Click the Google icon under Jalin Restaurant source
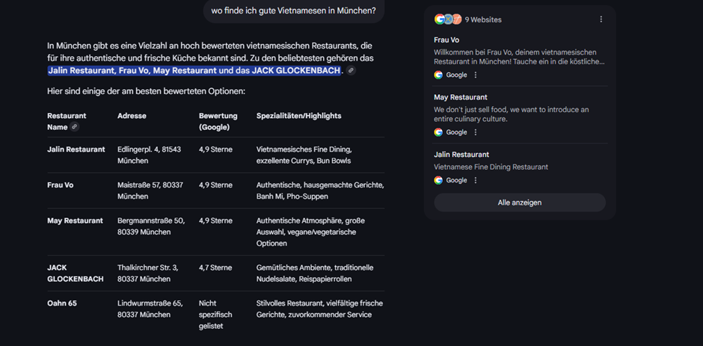 click(x=438, y=180)
